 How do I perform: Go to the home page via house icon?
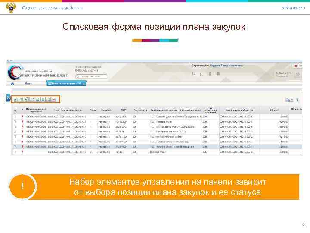(x=12, y=84)
